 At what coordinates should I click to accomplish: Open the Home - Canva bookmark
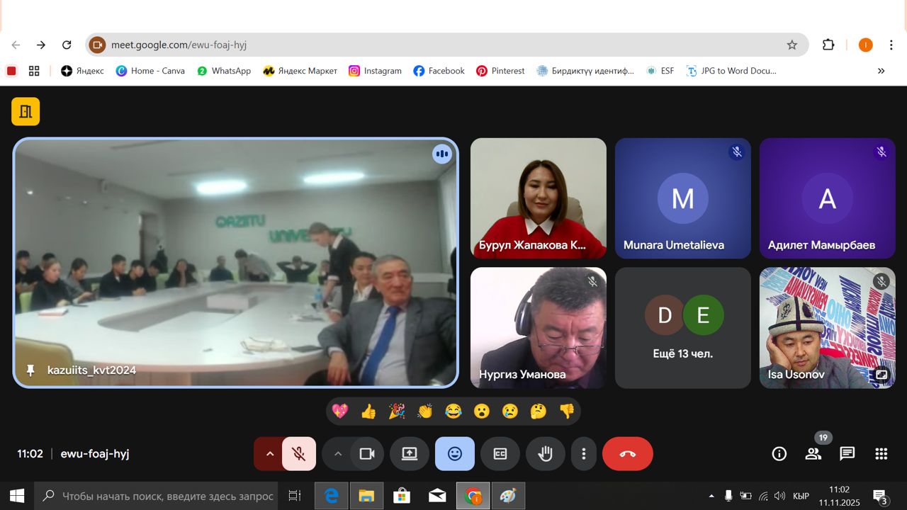tap(150, 71)
